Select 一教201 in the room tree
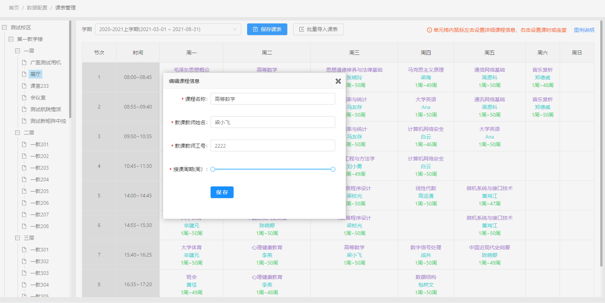605x303 pixels. (x=39, y=144)
